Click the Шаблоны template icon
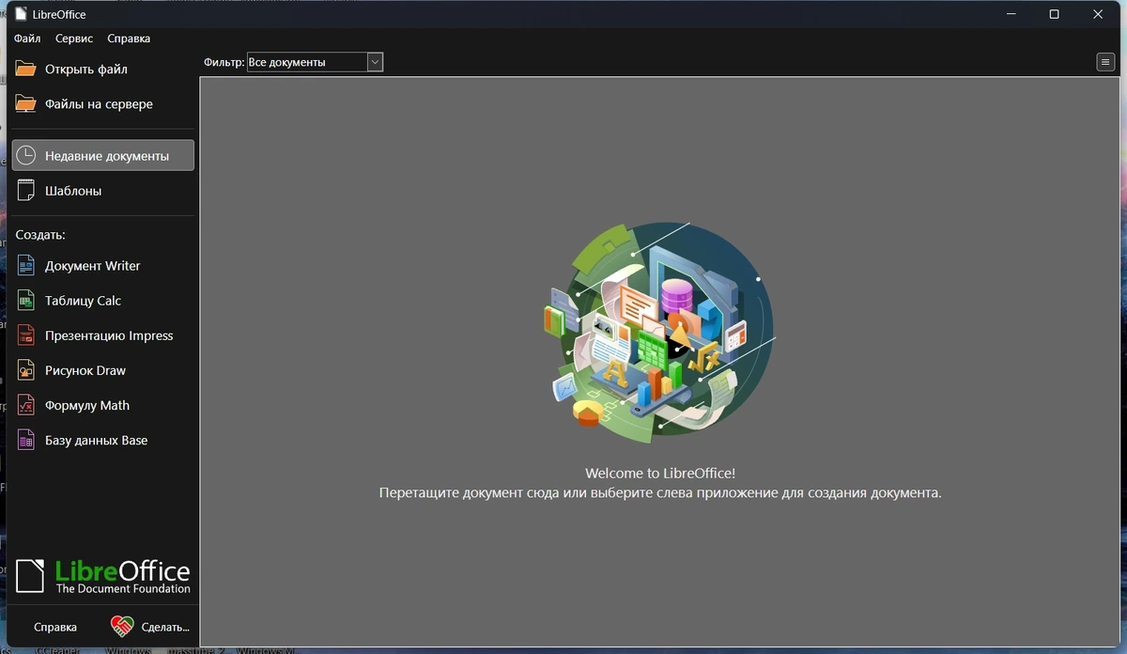The width and height of the screenshot is (1127, 654). click(26, 190)
